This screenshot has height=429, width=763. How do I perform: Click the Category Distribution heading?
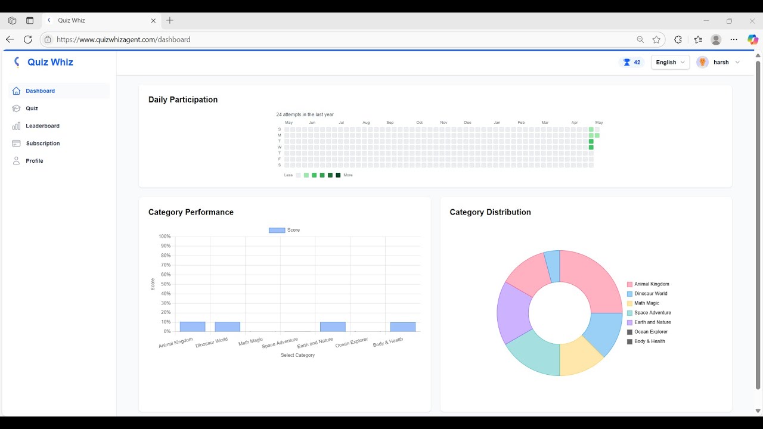(x=490, y=212)
